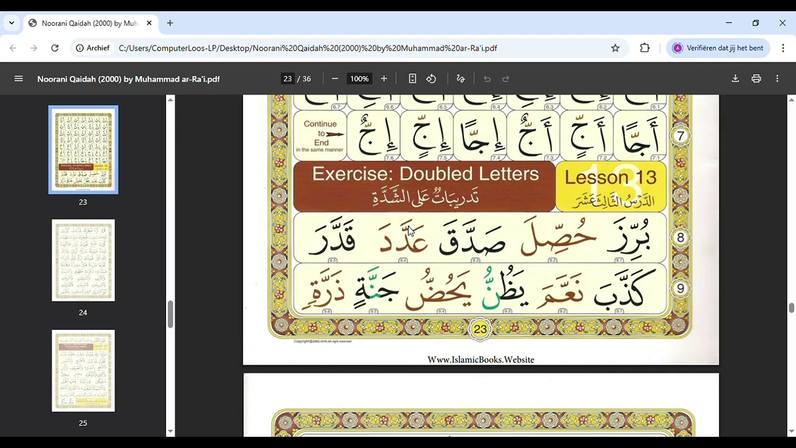Open a new browser tab
This screenshot has width=796, height=448.
pyautogui.click(x=170, y=23)
